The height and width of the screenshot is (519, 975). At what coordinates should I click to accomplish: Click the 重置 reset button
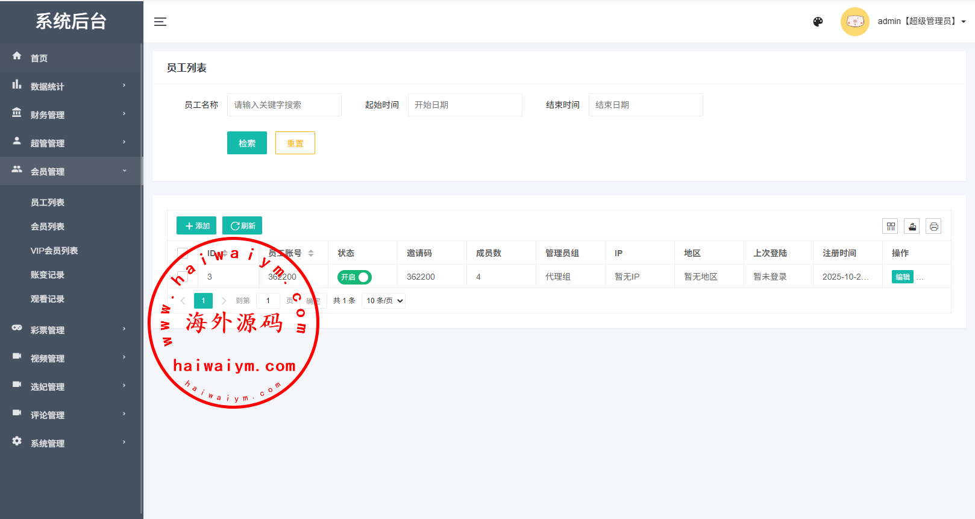point(295,143)
